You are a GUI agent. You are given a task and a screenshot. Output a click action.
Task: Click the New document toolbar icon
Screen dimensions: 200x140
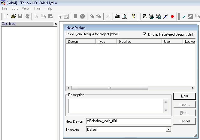pyautogui.click(x=6, y=16)
